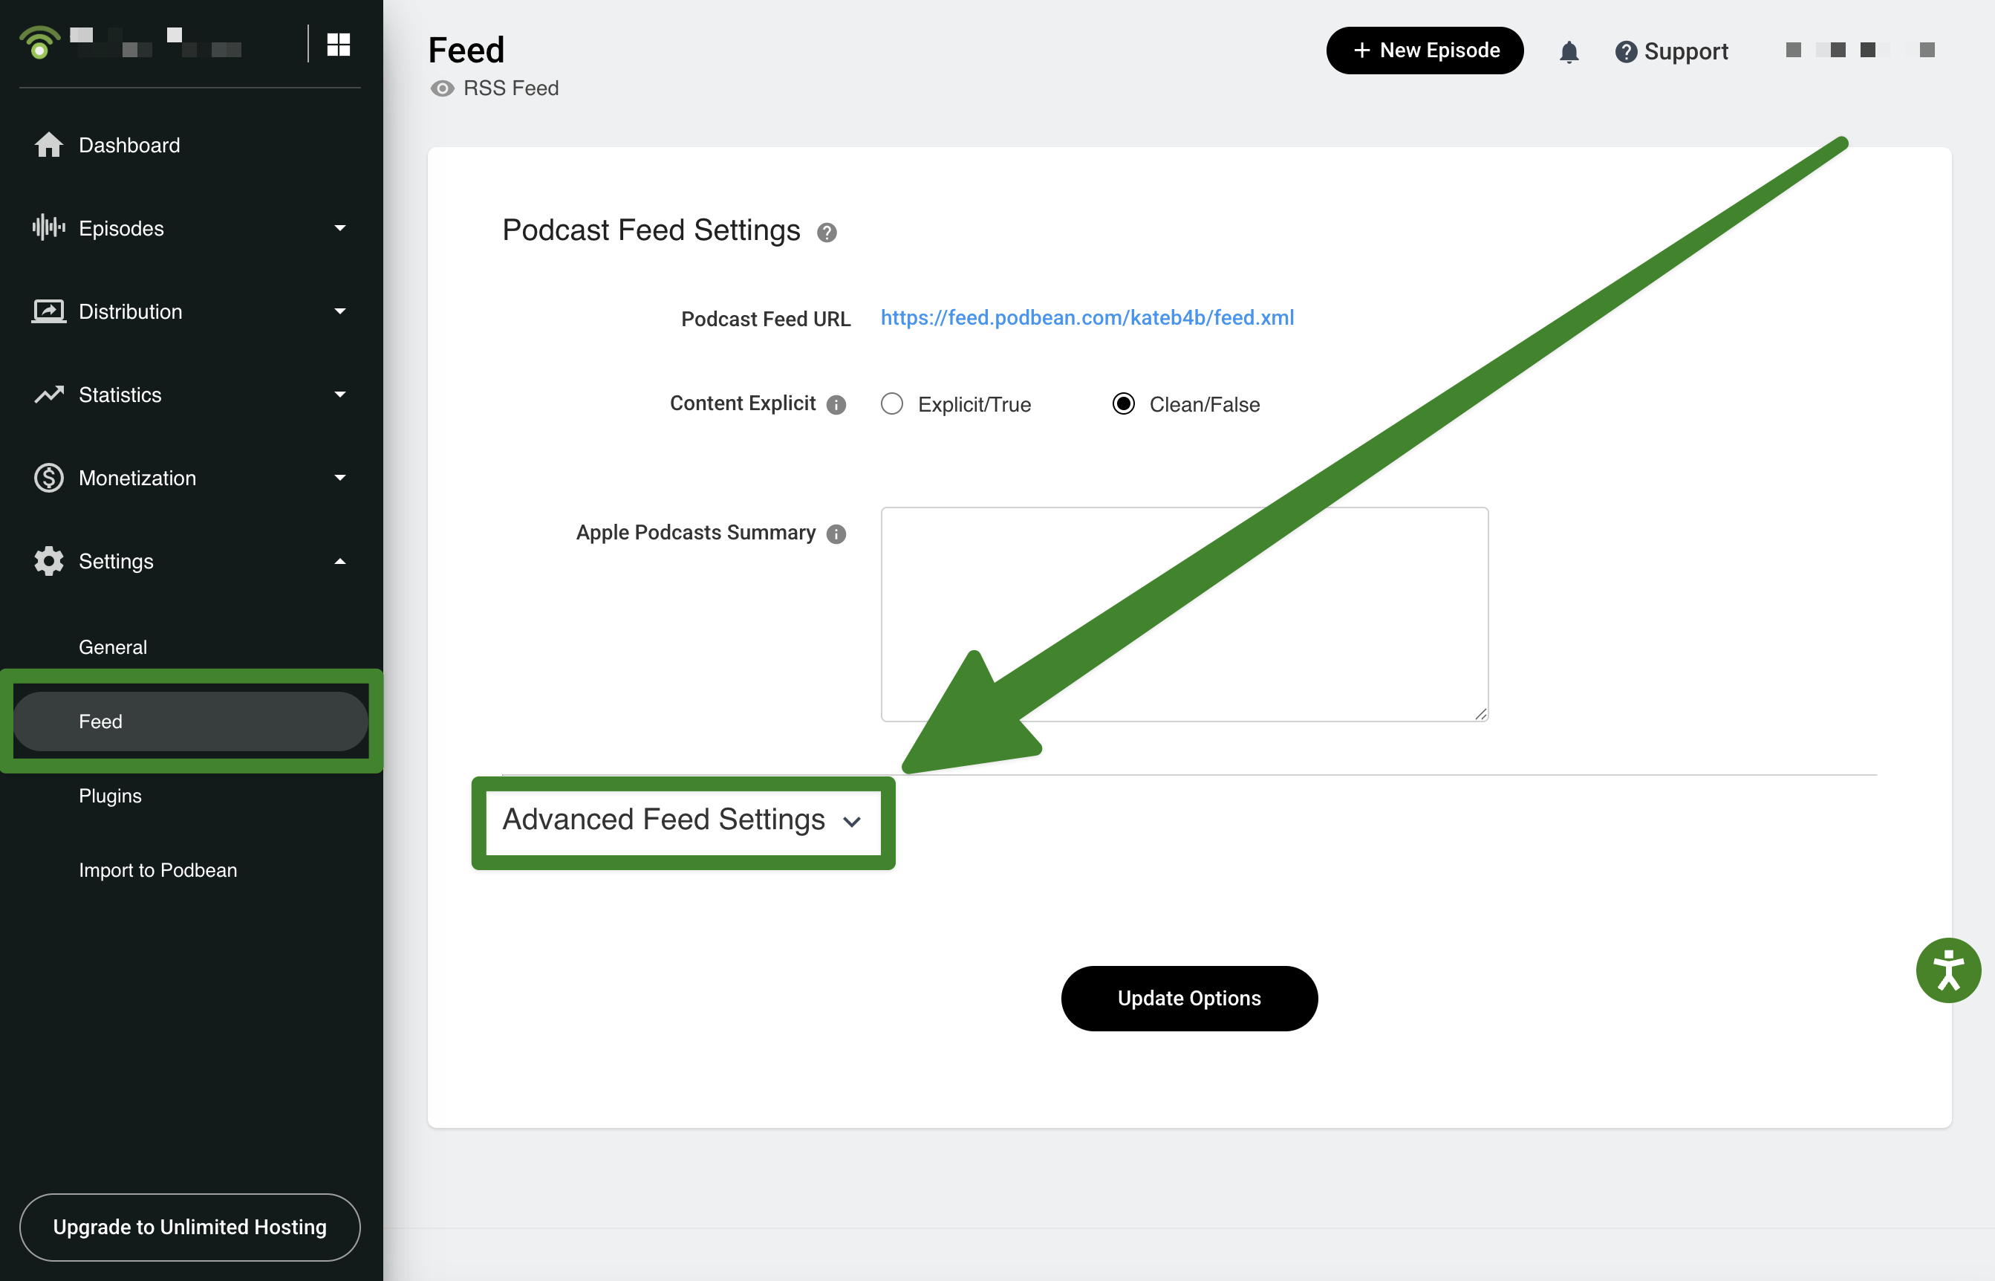Click the Content Explicit info icon
The width and height of the screenshot is (1995, 1281).
pos(836,405)
